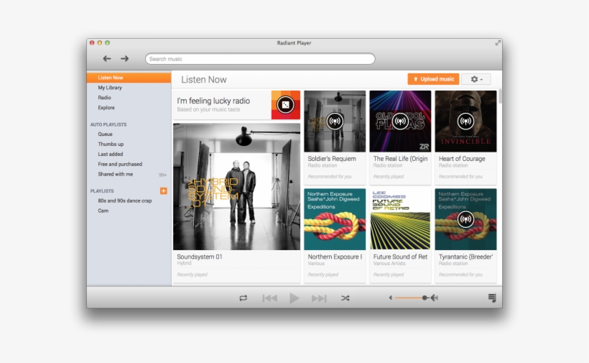The width and height of the screenshot is (589, 363).
Task: Open the Soundsystem 01 album artwork
Action: [236, 187]
